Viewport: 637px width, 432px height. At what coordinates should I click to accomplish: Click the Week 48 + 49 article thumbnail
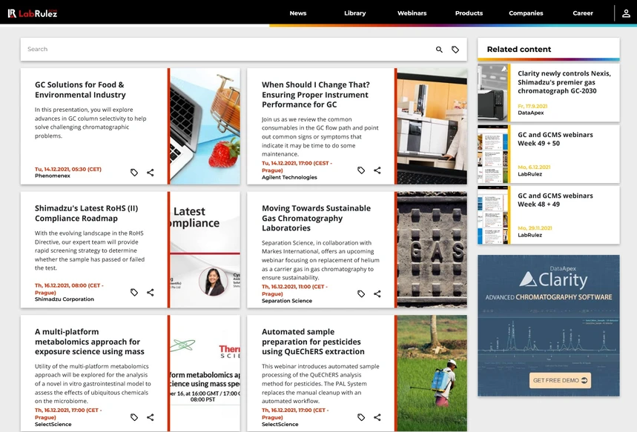pyautogui.click(x=493, y=215)
